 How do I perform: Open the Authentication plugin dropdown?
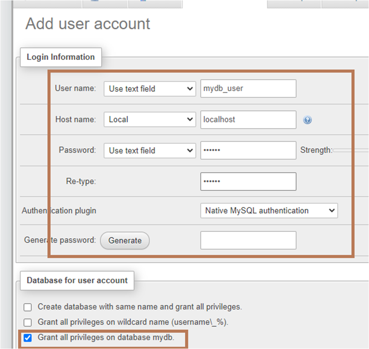coord(269,211)
